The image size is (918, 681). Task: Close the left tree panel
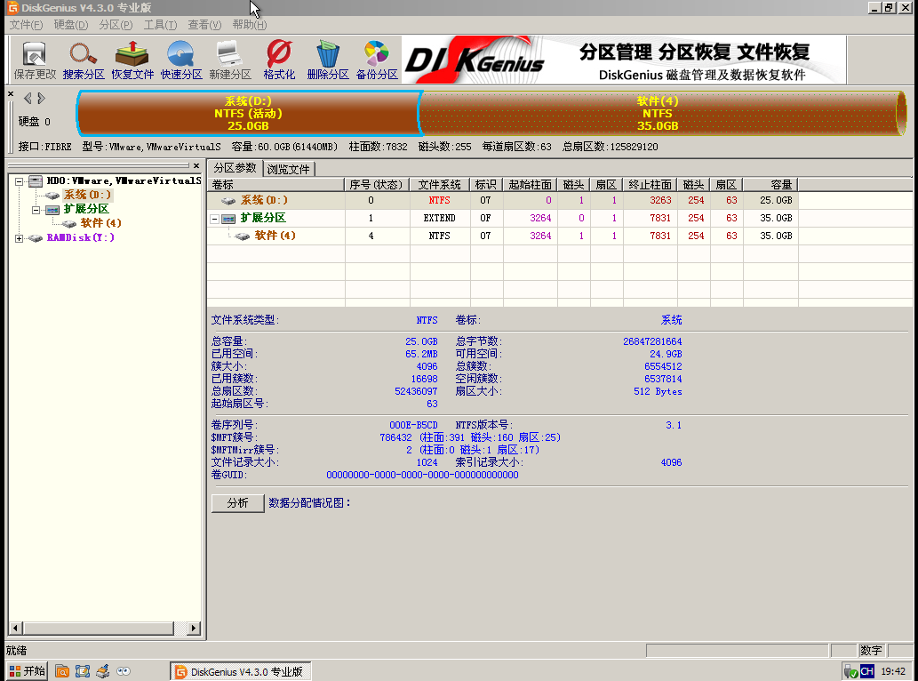click(196, 165)
